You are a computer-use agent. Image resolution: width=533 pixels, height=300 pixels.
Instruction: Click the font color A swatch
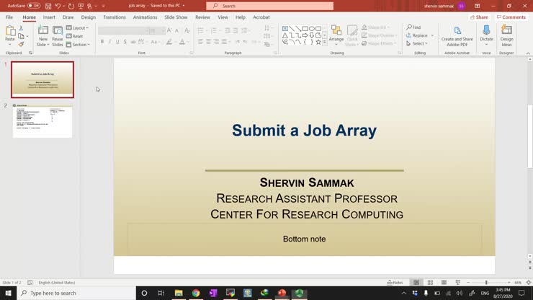[182, 42]
